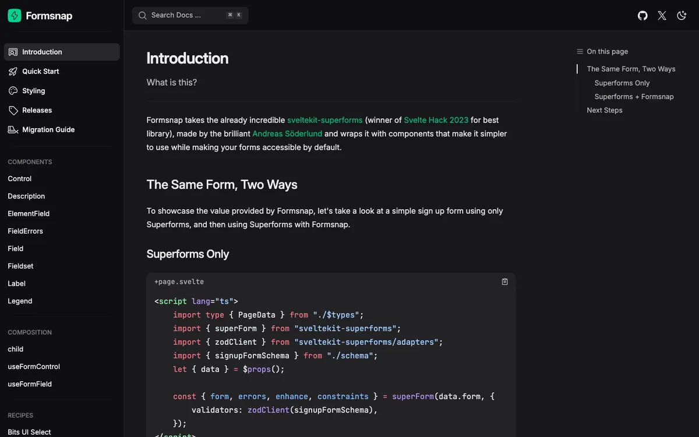Click the Introduction sidebar icon
This screenshot has height=437, width=699.
tap(13, 52)
